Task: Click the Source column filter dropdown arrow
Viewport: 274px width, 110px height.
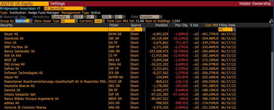Action: 144,29
